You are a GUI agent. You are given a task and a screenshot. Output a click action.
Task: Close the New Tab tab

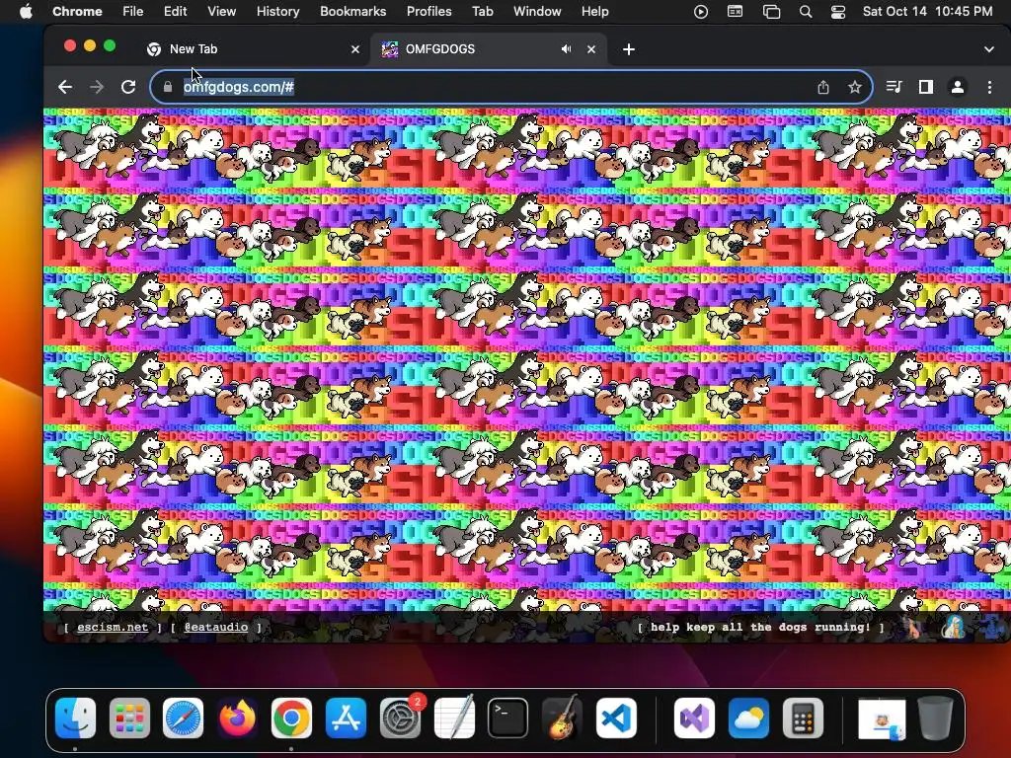coord(355,49)
